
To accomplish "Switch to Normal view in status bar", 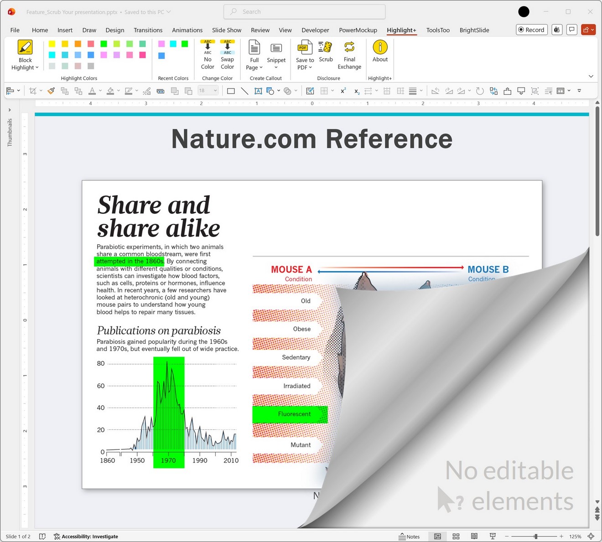I will click(x=437, y=537).
